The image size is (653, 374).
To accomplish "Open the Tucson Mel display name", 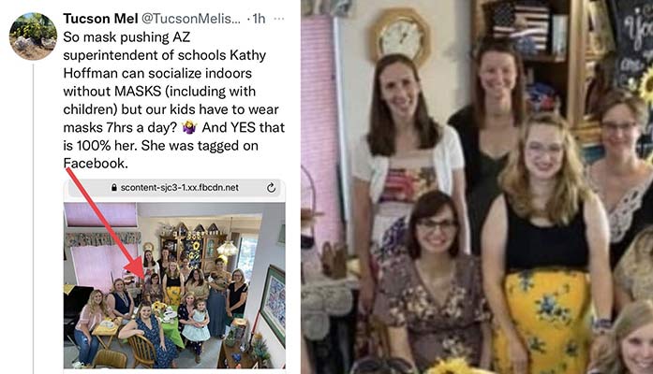I will (100, 19).
